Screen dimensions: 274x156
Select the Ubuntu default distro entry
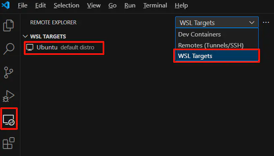pos(64,47)
